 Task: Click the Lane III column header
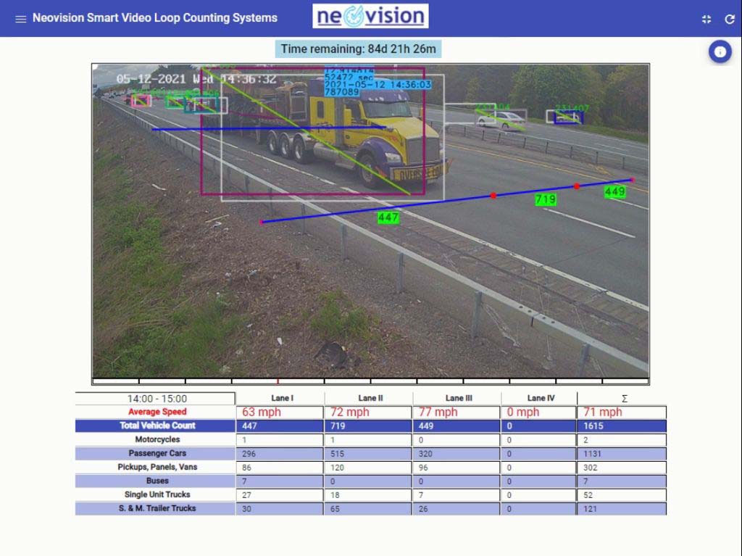click(459, 398)
